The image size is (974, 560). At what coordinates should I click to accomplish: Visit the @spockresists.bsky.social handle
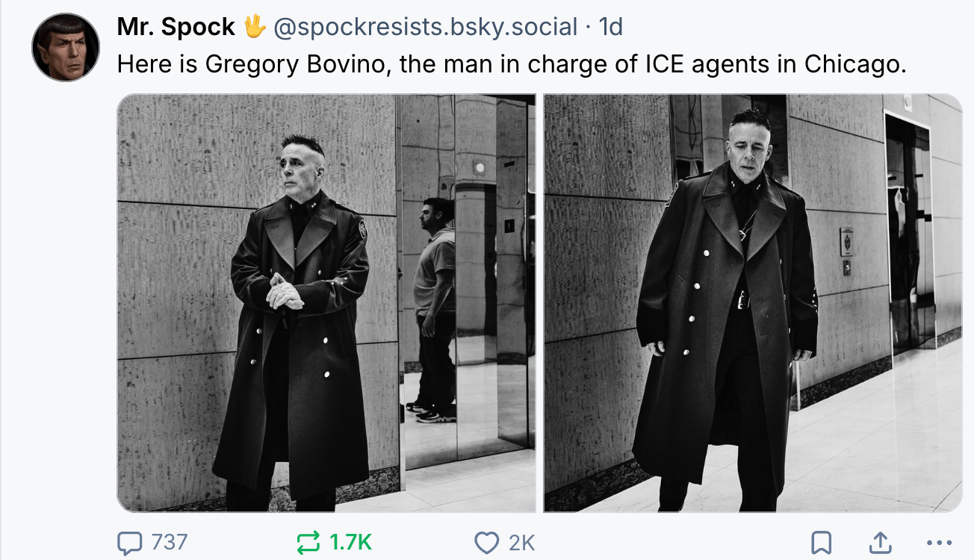(426, 27)
